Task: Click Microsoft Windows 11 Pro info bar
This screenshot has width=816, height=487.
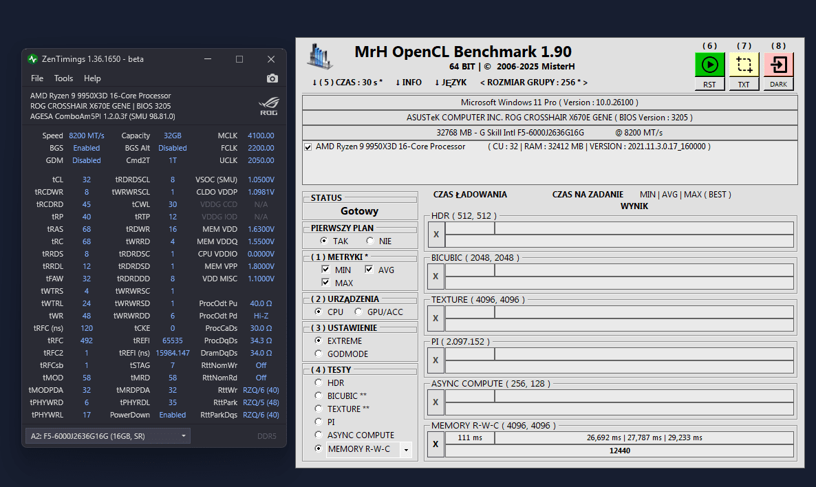Action: [550, 102]
